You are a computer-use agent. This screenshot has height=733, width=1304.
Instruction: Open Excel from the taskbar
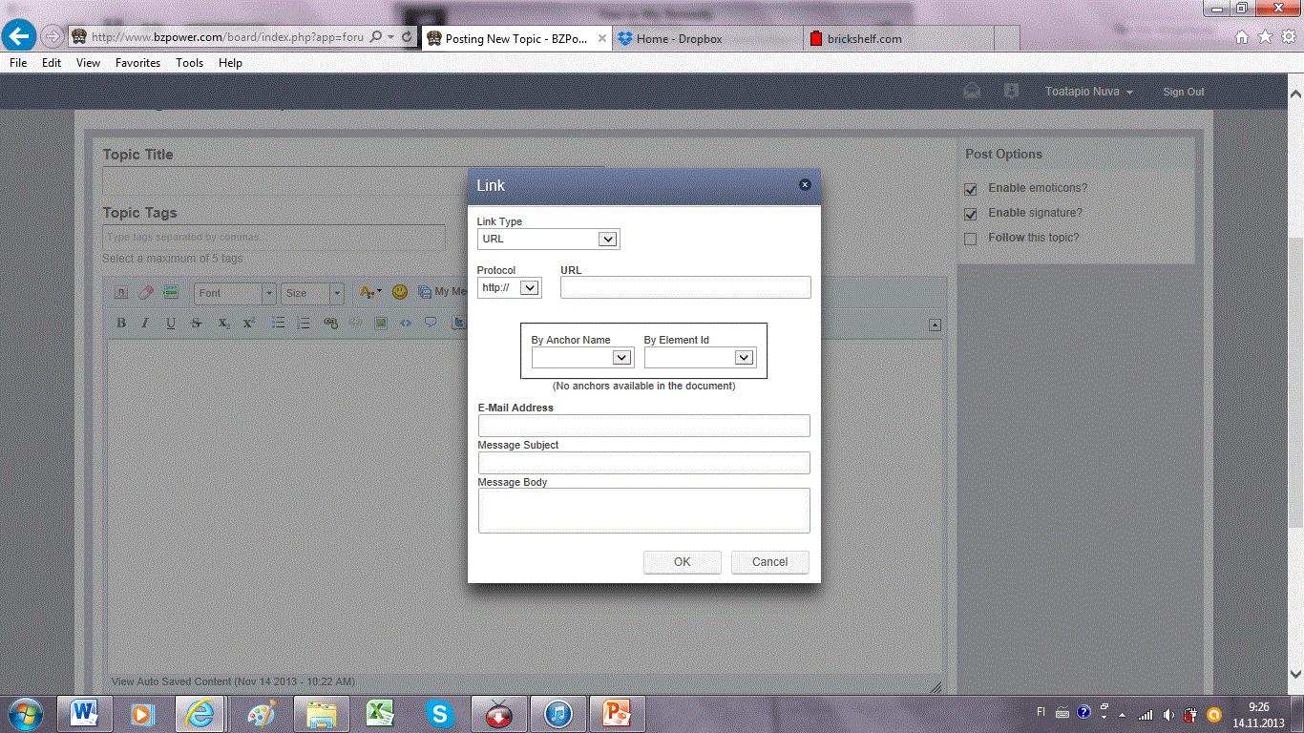pos(380,714)
